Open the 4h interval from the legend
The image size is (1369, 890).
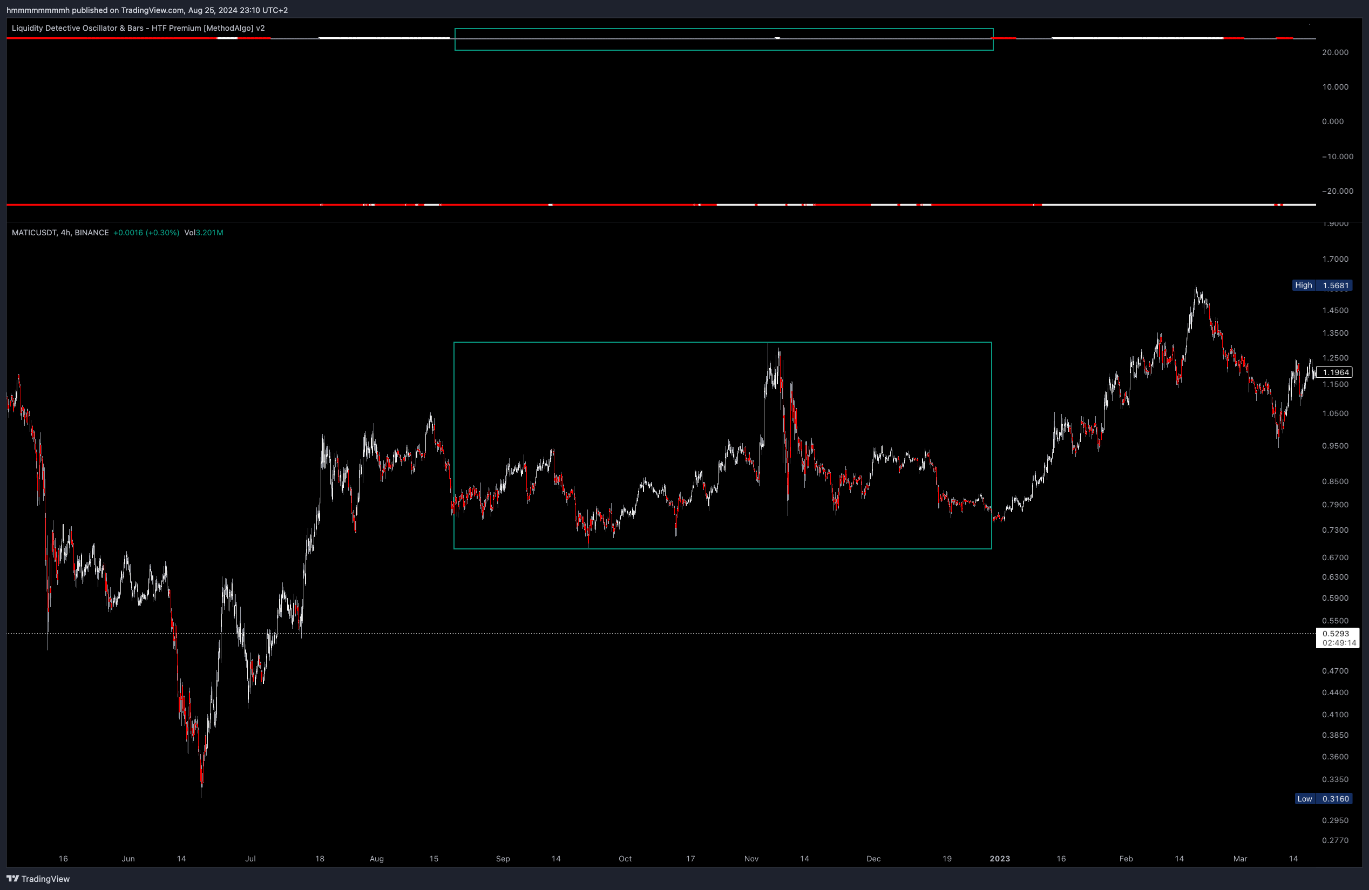tap(65, 233)
